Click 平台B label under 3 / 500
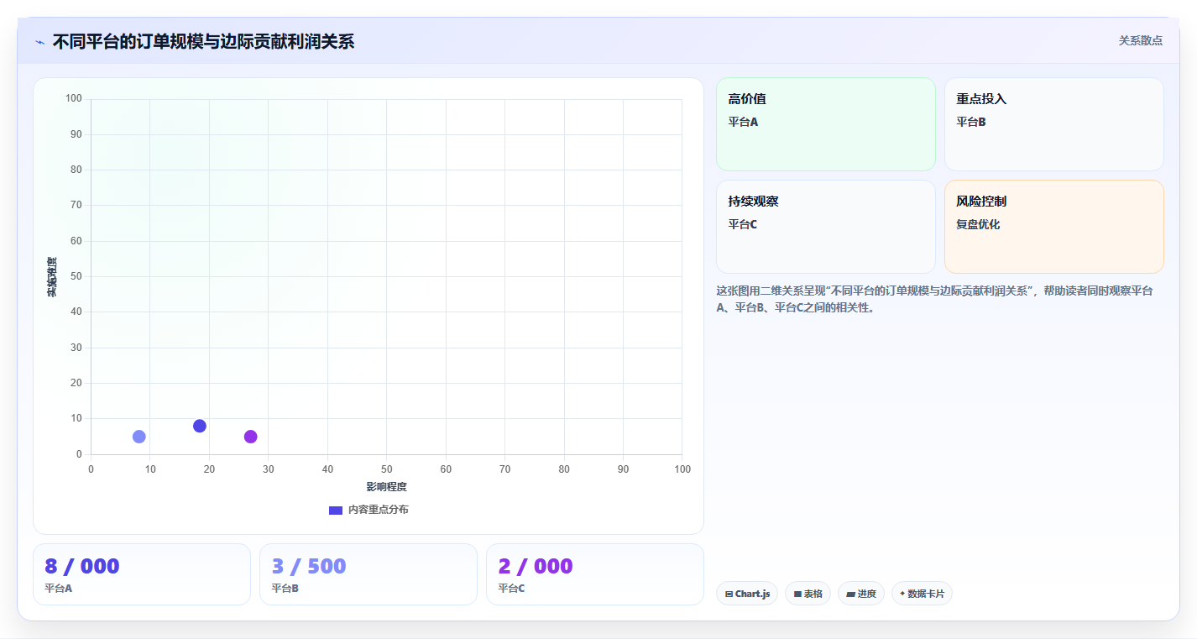1197x639 pixels. (x=285, y=589)
